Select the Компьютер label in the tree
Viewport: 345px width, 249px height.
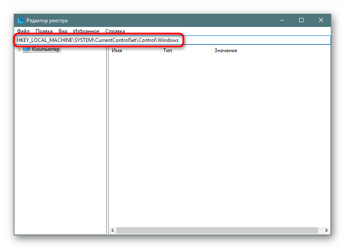(46, 50)
